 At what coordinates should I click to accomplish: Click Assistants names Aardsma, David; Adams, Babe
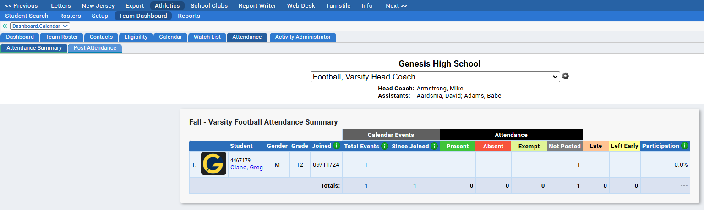click(x=458, y=96)
